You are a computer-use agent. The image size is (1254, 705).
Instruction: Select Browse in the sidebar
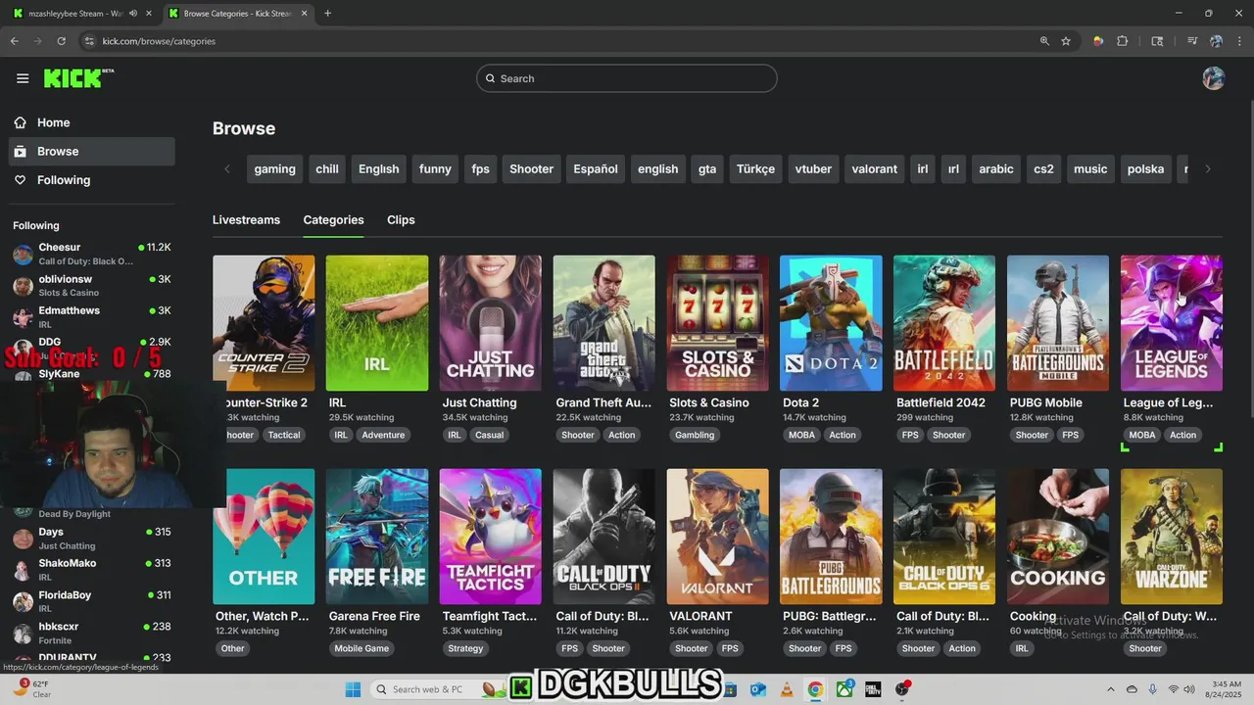click(x=91, y=151)
